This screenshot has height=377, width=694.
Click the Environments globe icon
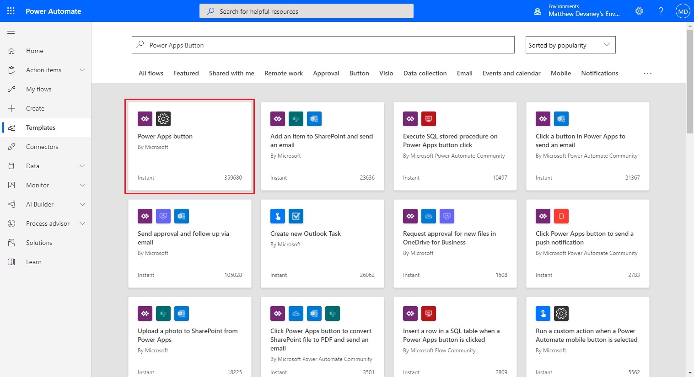[x=537, y=11]
